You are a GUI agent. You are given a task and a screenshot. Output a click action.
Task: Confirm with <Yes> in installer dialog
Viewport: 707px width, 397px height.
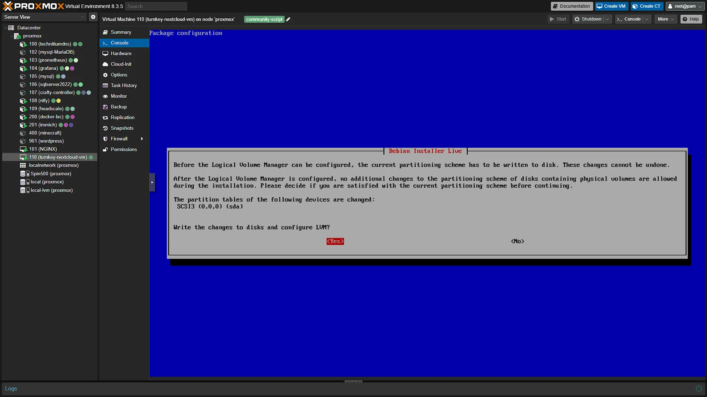pos(335,242)
